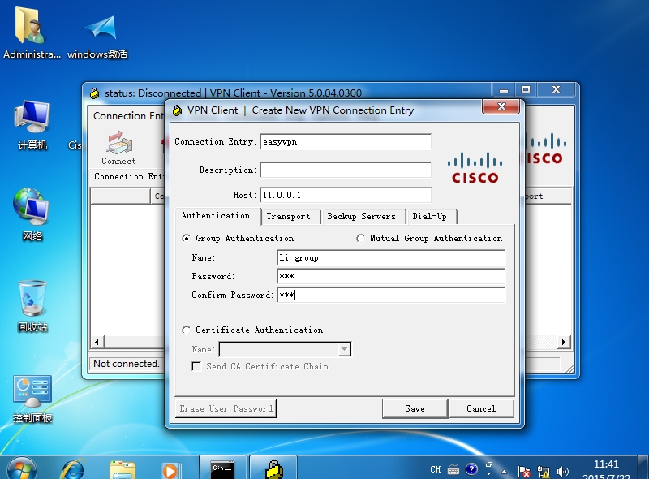Click the volume speaker tray icon
Screen dimensions: 649x479
tap(562, 472)
